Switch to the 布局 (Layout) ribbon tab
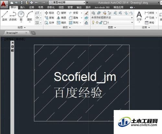 (x=40, y=7)
